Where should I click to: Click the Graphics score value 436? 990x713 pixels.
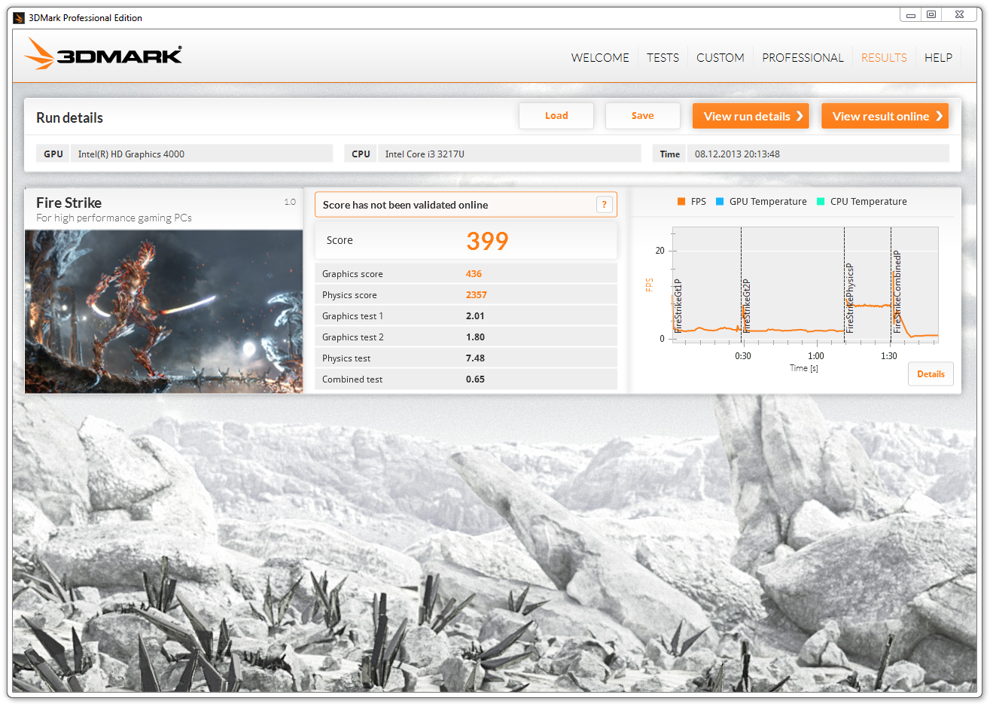pyautogui.click(x=474, y=274)
